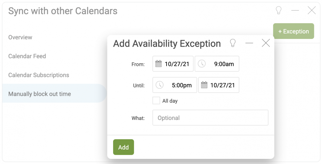Open the 9:00am start time picker

(x=217, y=64)
